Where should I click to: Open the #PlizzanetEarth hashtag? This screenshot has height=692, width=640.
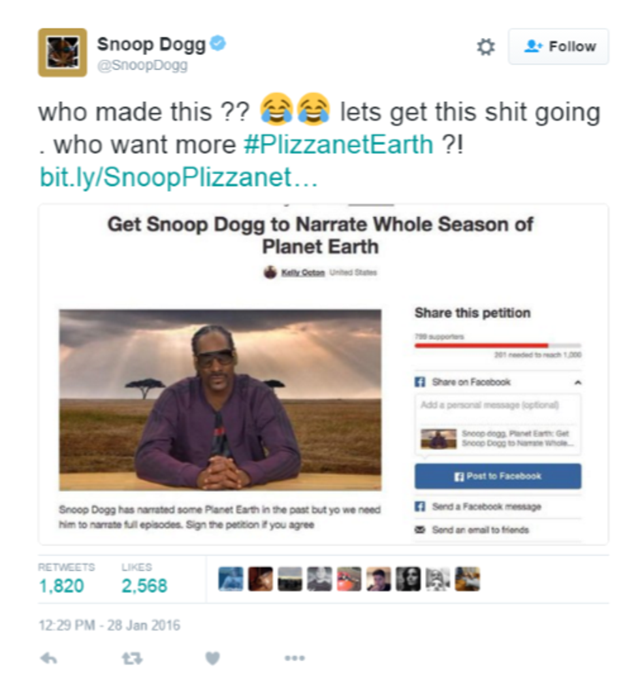(x=339, y=144)
